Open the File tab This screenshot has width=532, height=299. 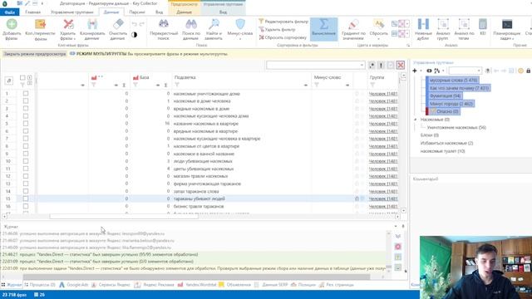[9, 12]
